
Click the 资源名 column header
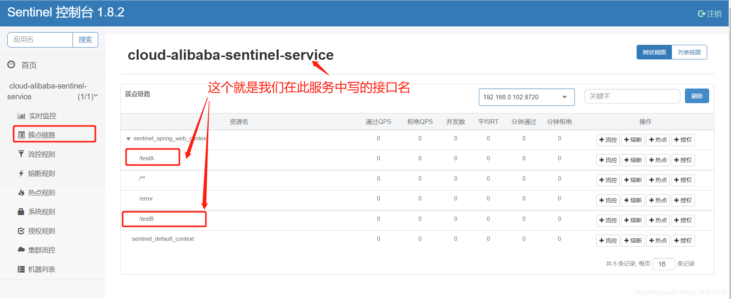click(x=239, y=122)
